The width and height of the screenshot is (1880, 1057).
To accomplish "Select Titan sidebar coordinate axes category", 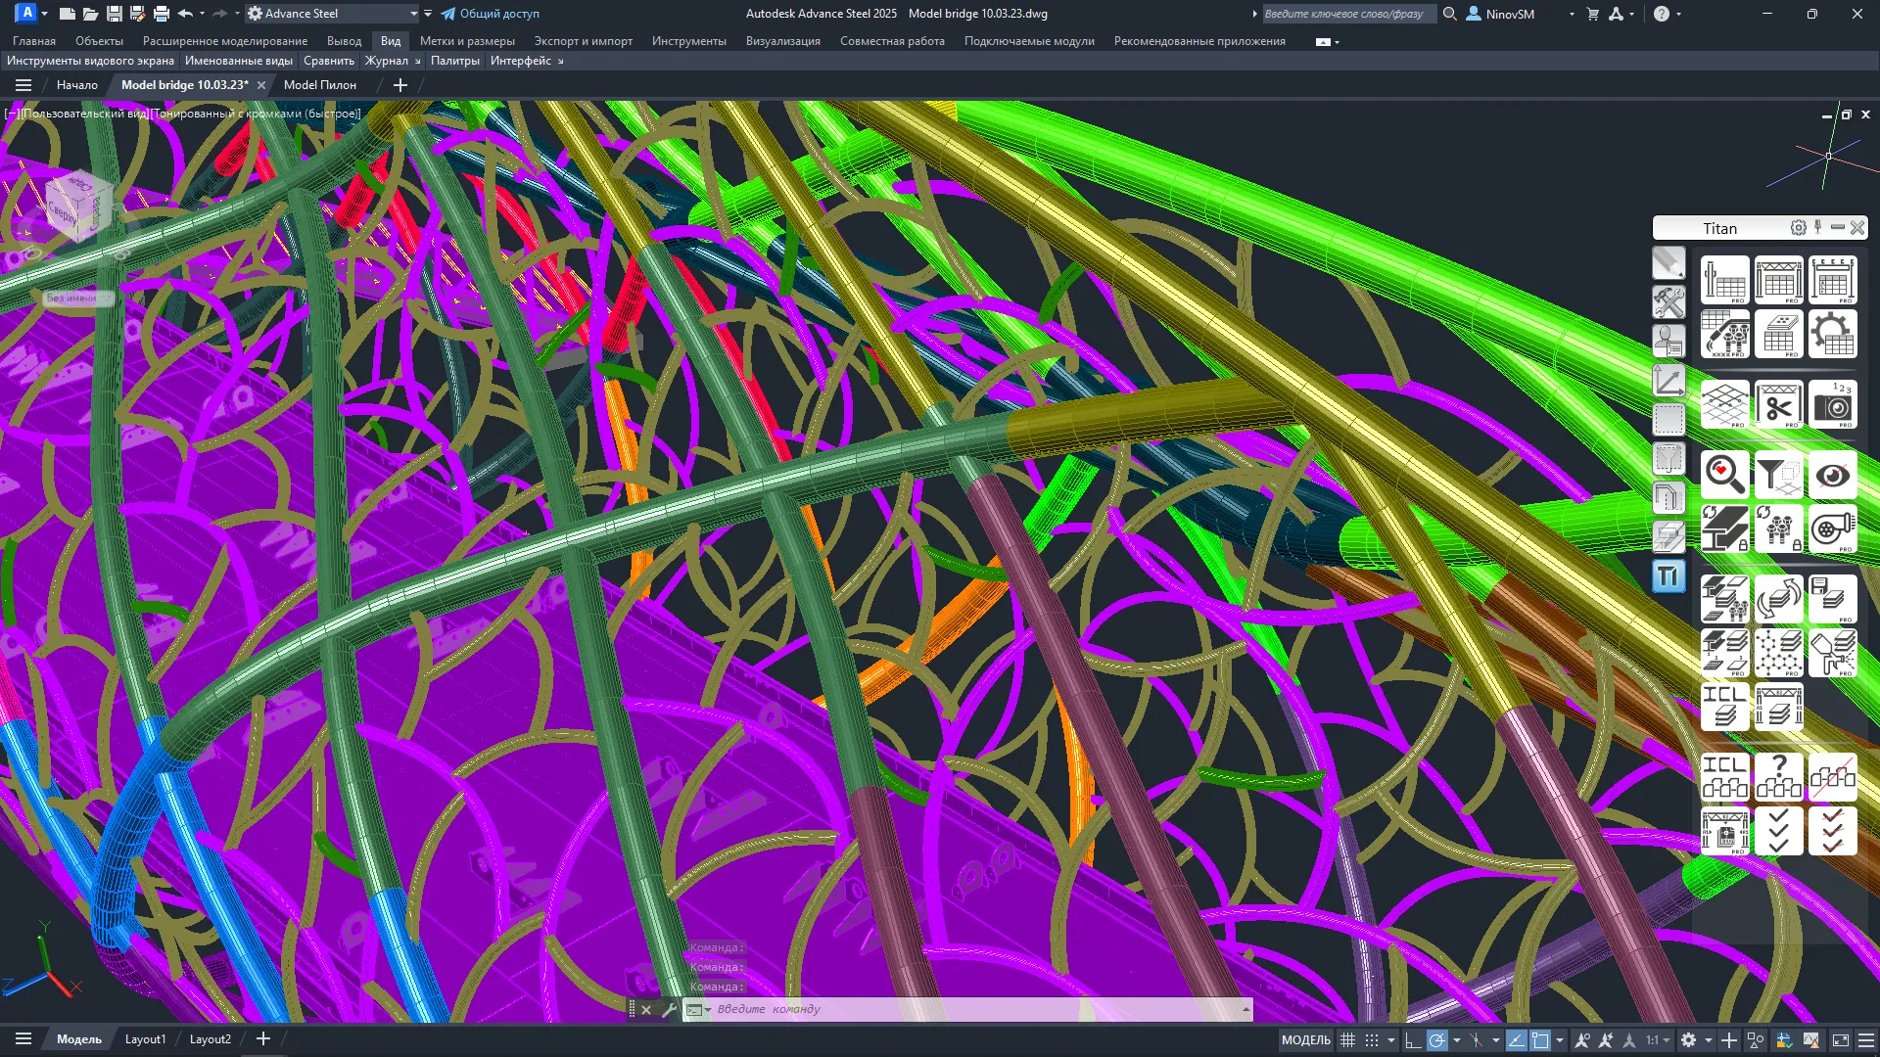I will [1668, 380].
